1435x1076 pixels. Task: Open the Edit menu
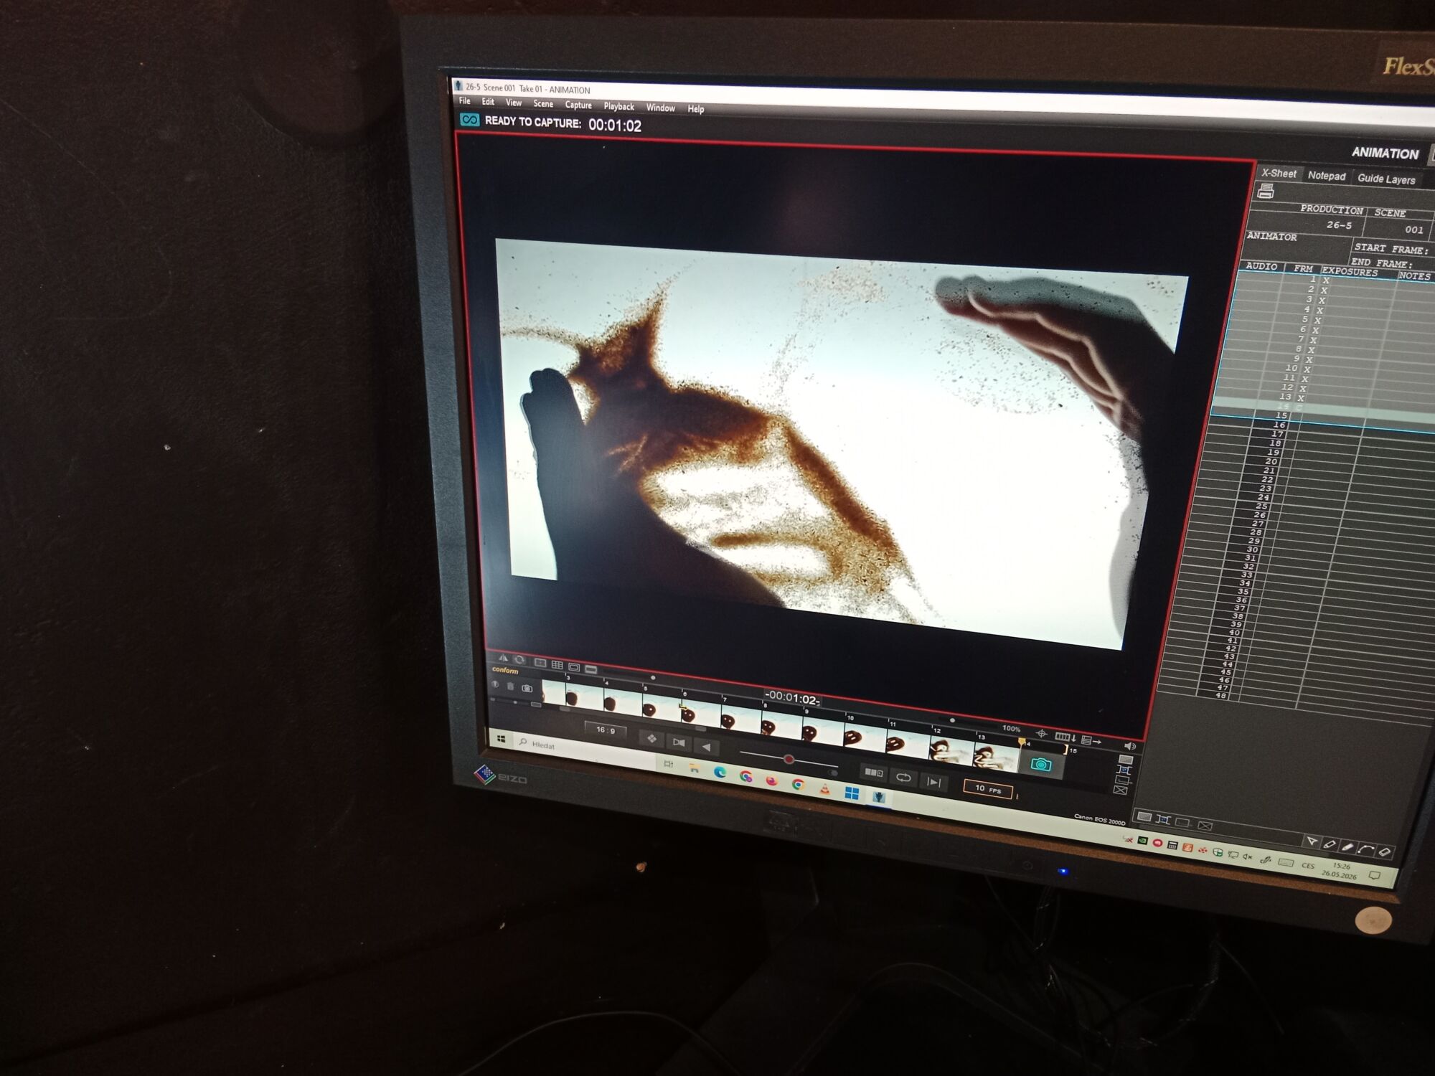click(x=488, y=102)
